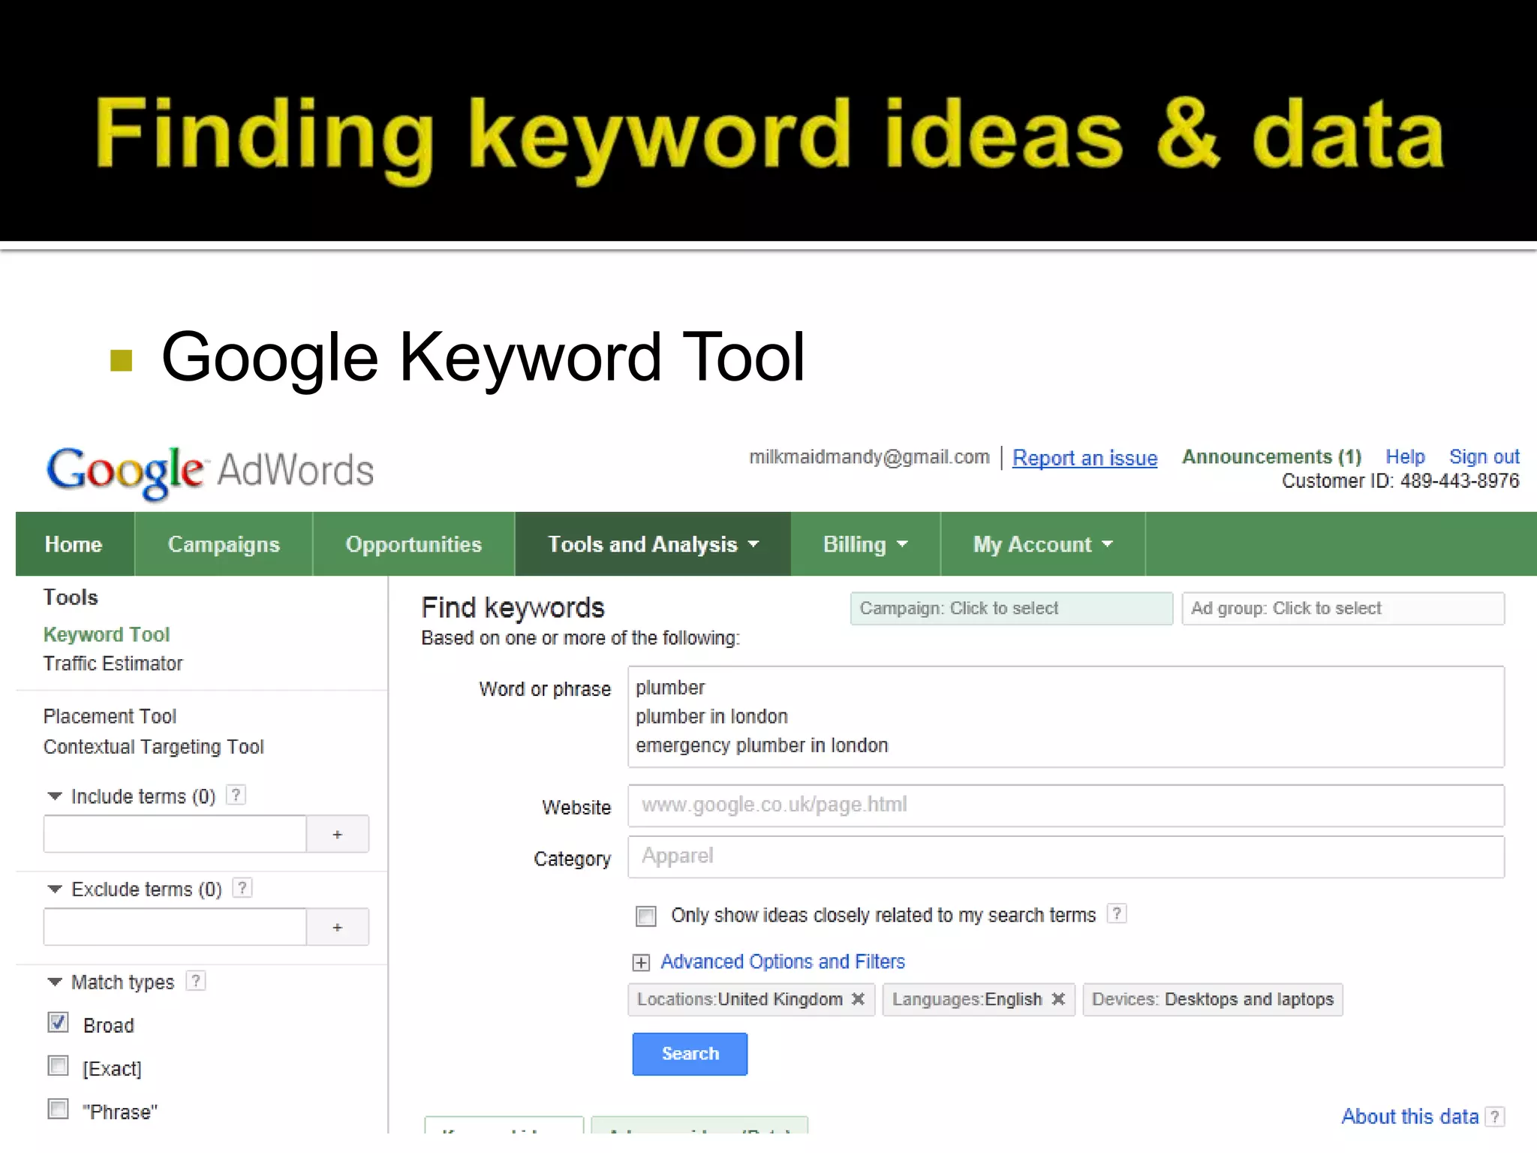Go to the Home tab
The height and width of the screenshot is (1153, 1537).
pos(74,544)
